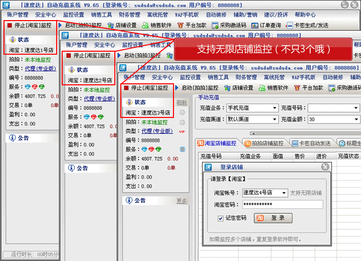Click the red diamond icon in the rearmost window 服务 row

point(35,87)
